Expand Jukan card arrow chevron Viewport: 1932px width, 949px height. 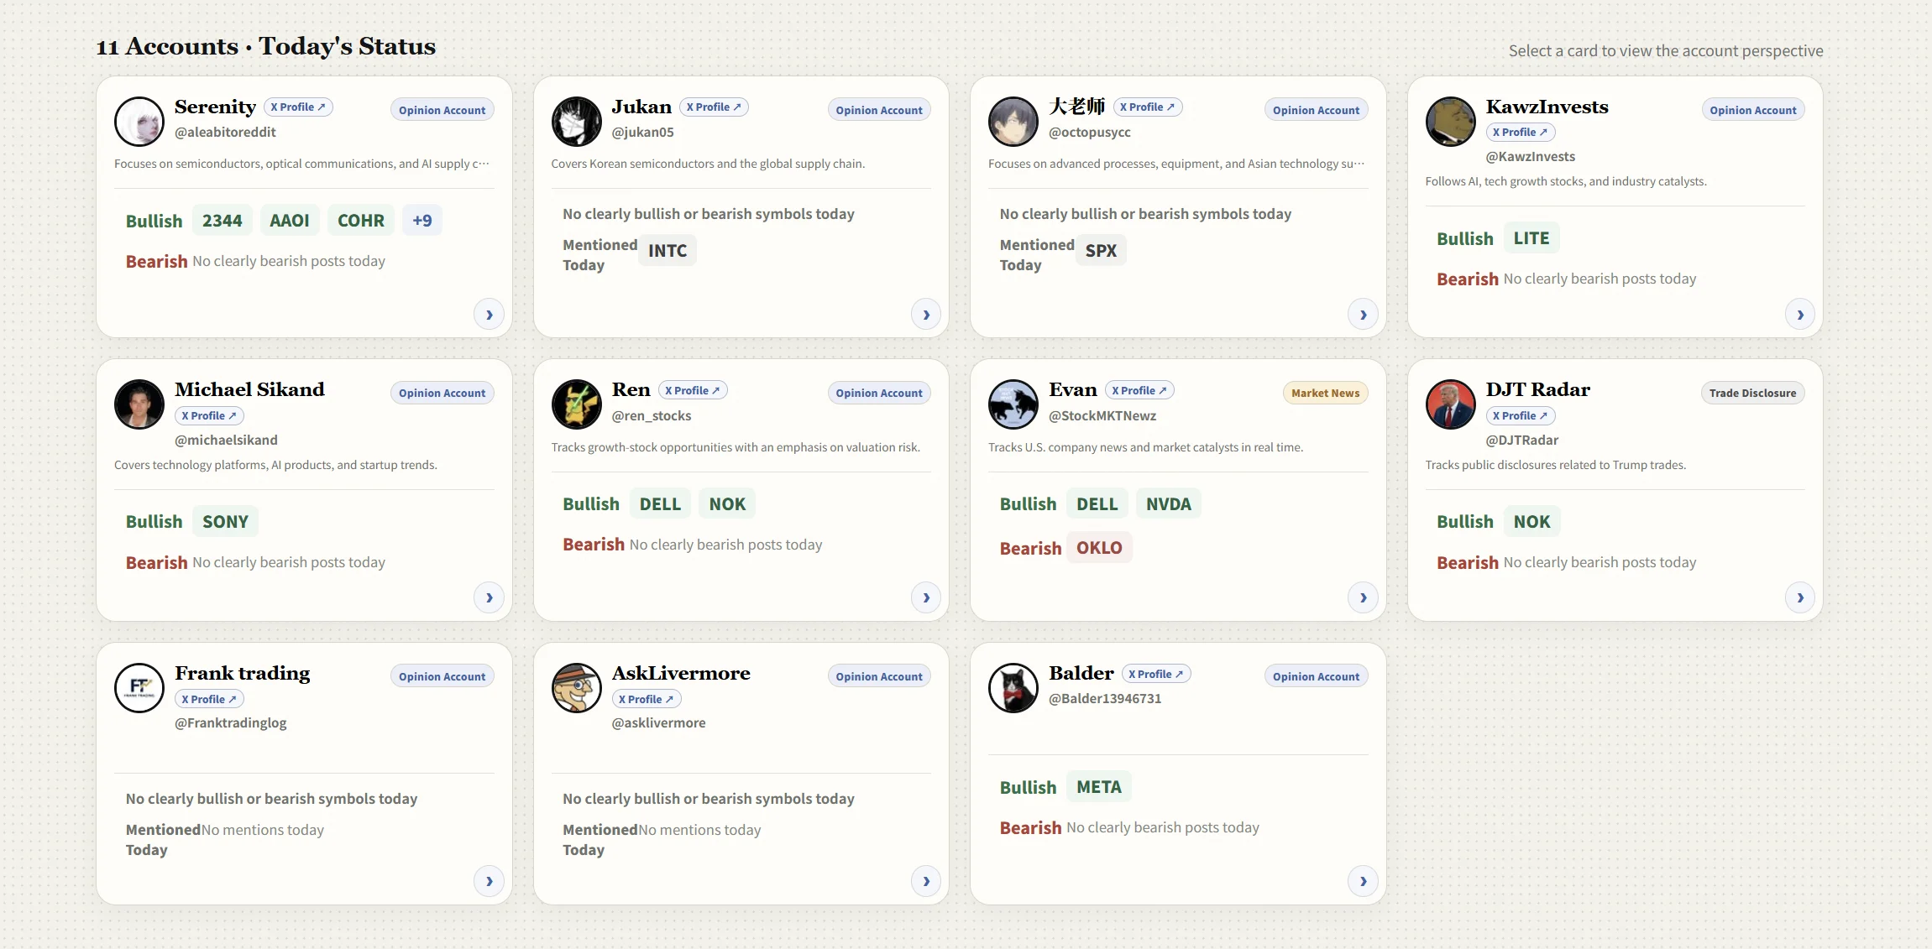pyautogui.click(x=926, y=315)
